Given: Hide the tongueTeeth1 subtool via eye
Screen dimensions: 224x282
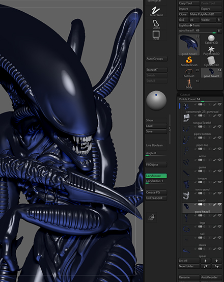Looking at the screenshot, I should (220, 116).
